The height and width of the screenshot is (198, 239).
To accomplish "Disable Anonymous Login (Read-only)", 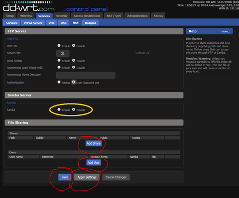I will [74, 67].
